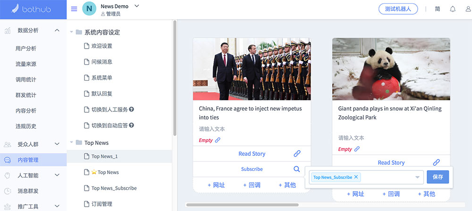Add 其他 button on panda card
The height and width of the screenshot is (211, 472).
pyautogui.click(x=427, y=194)
